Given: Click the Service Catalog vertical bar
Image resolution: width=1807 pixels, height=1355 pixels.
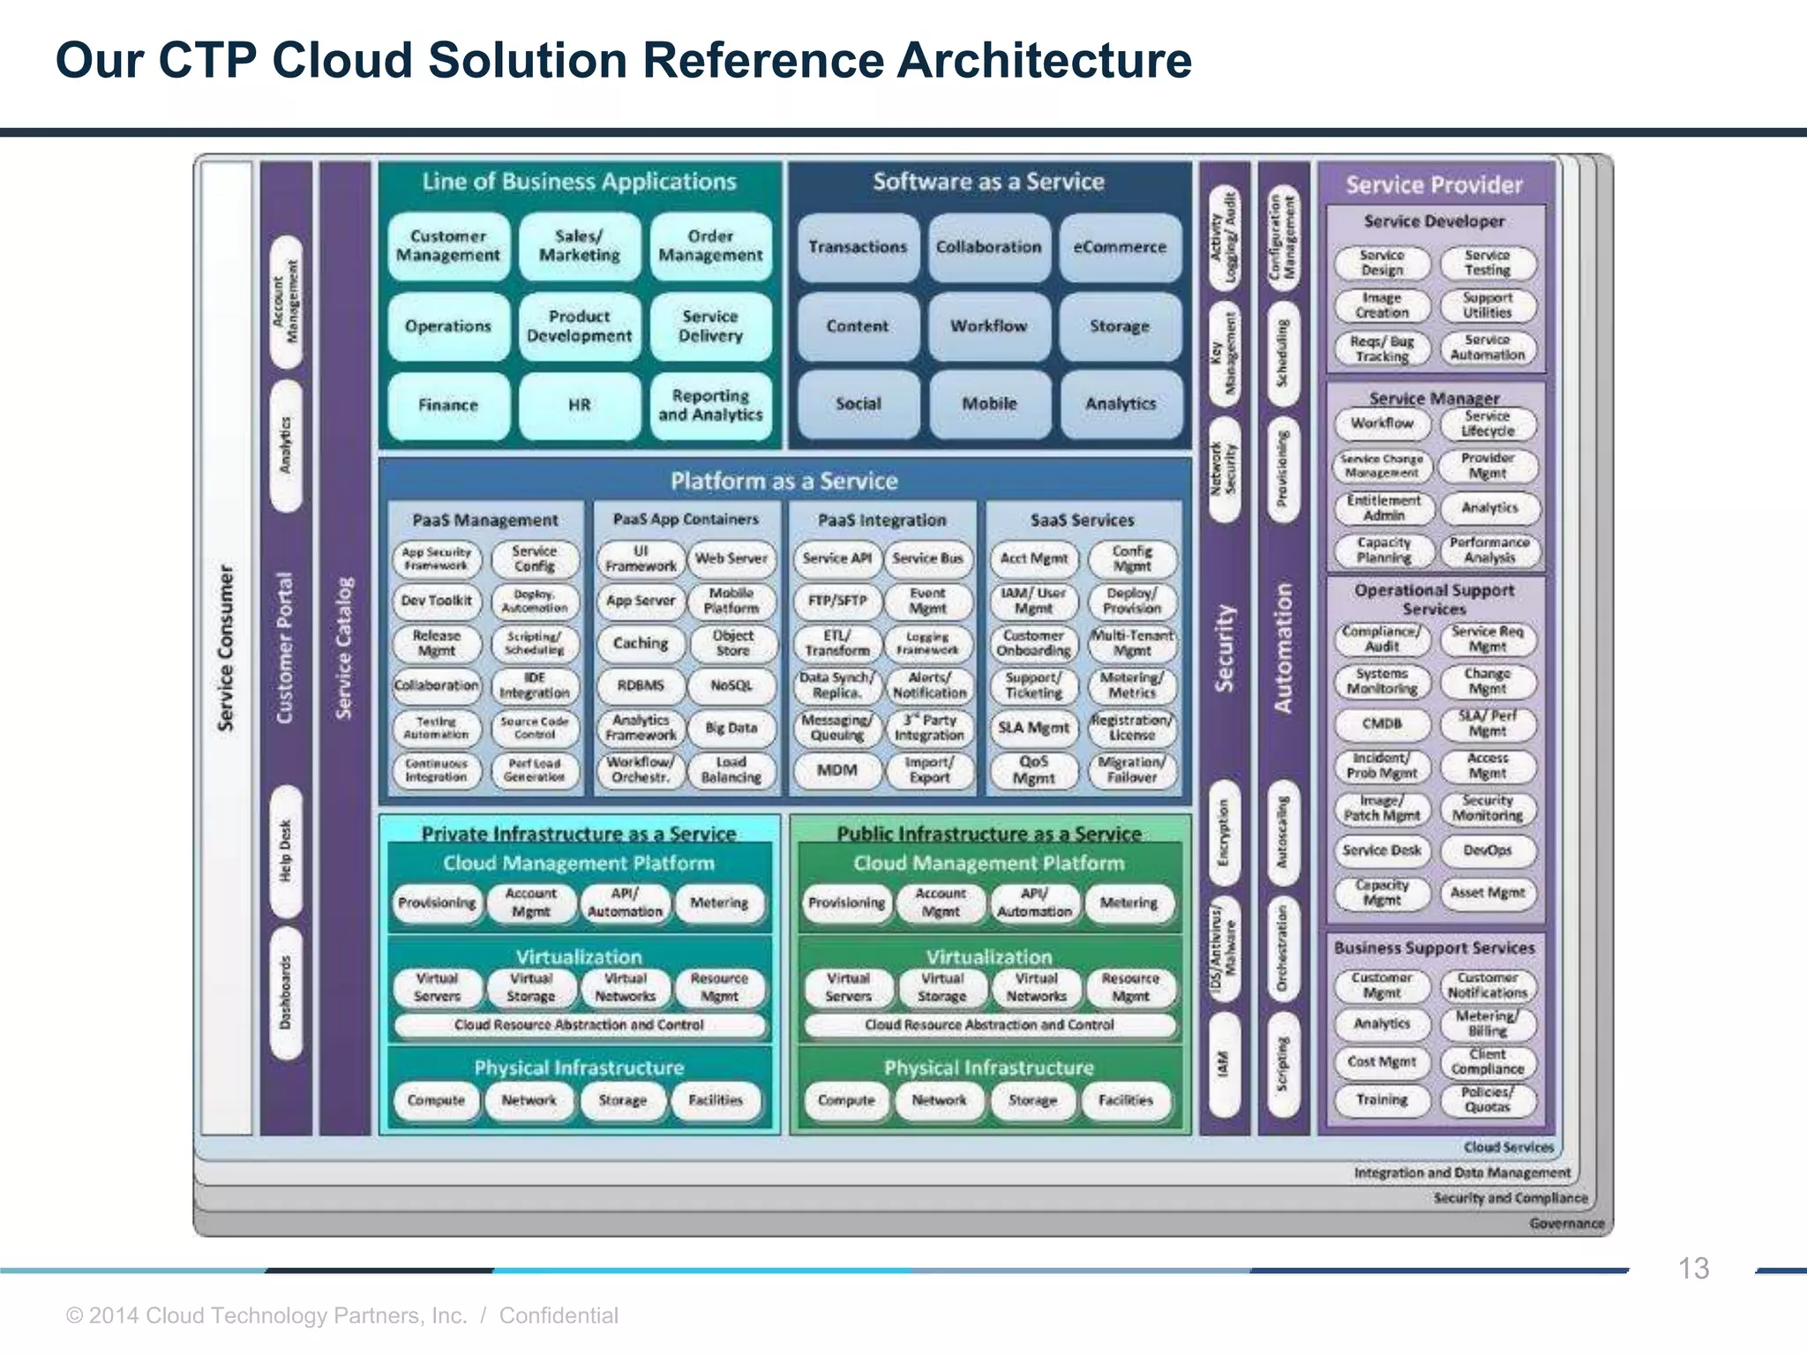Looking at the screenshot, I should pos(344,648).
